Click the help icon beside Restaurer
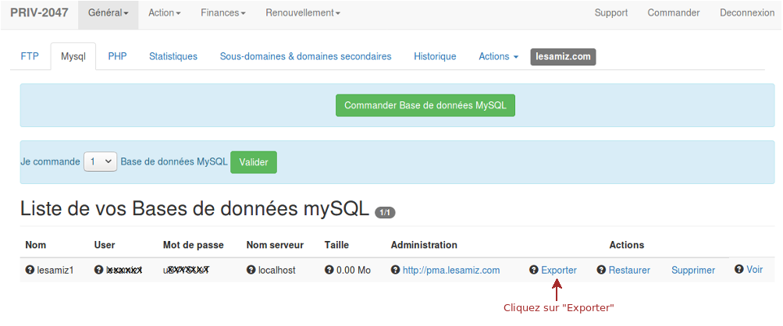 coord(601,270)
